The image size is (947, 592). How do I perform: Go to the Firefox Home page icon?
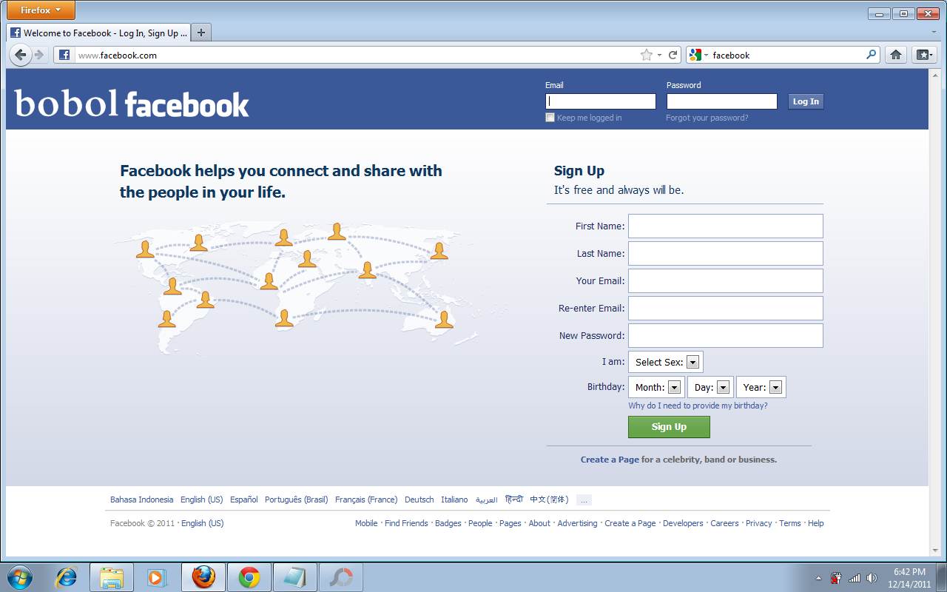coord(896,55)
